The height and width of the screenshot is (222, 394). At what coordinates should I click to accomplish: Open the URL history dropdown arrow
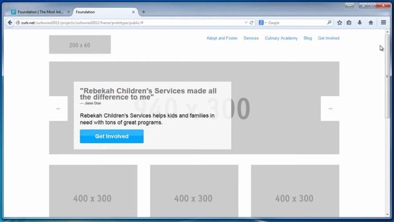click(x=246, y=23)
